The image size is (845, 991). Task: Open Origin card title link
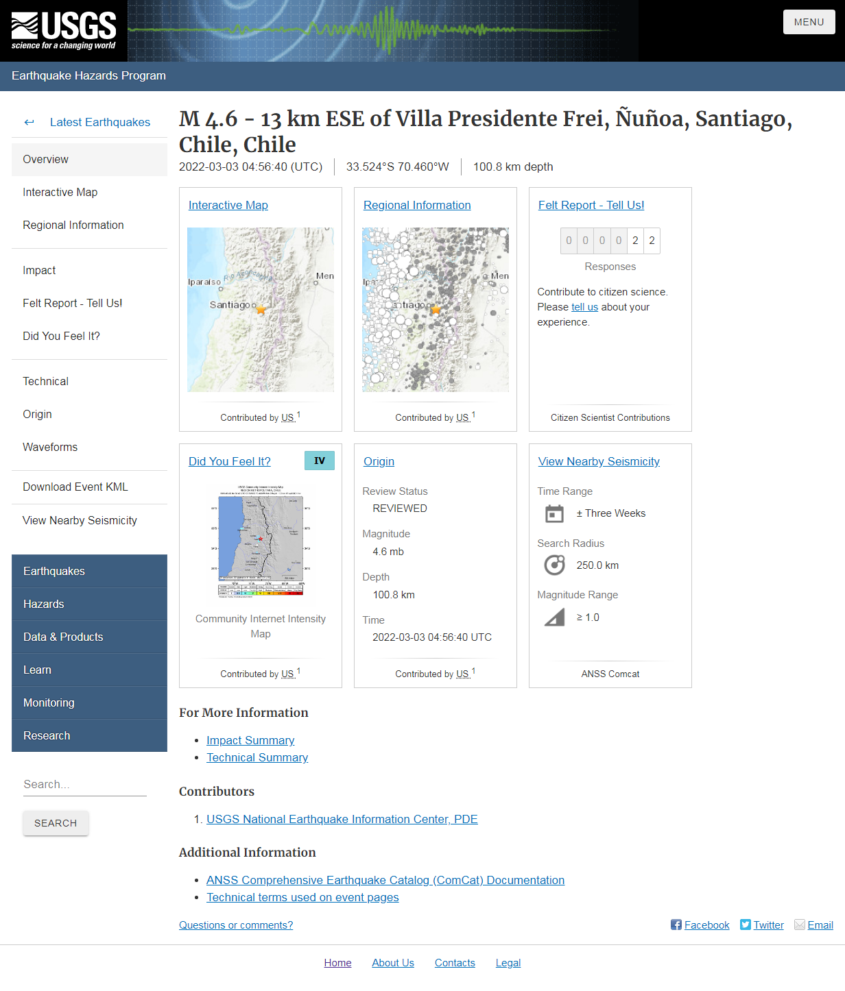coord(379,461)
